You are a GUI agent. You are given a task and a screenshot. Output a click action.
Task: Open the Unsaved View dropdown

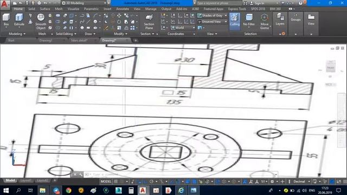[213, 22]
